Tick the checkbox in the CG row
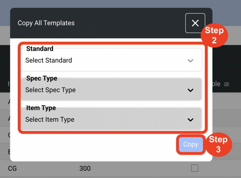 (x=195, y=168)
